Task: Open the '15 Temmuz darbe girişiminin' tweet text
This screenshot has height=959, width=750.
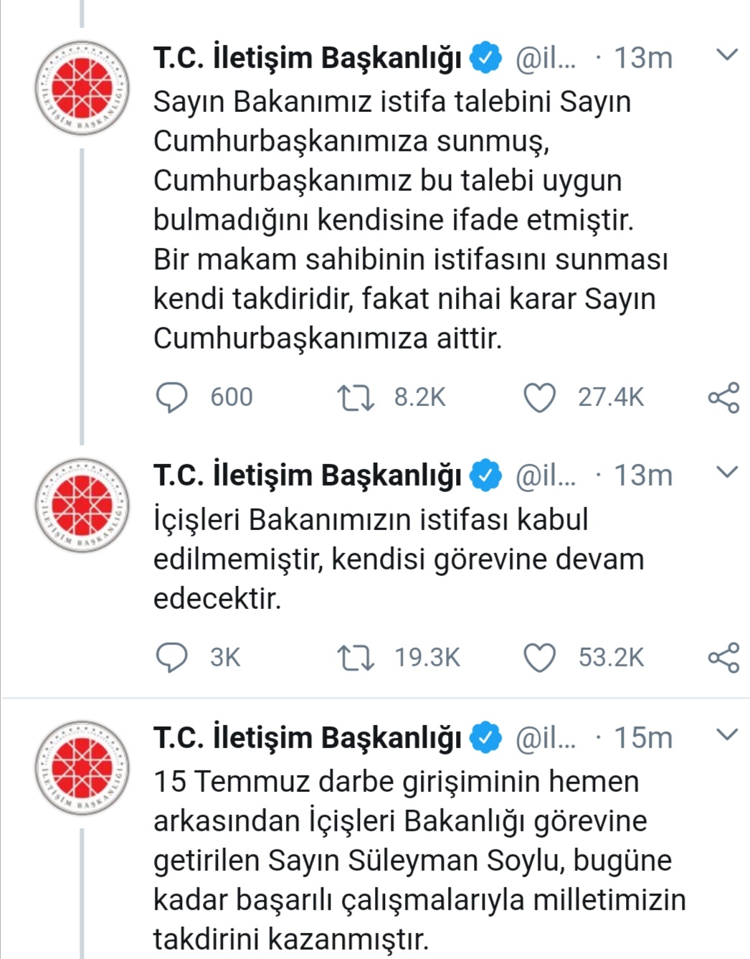Action: [x=416, y=859]
